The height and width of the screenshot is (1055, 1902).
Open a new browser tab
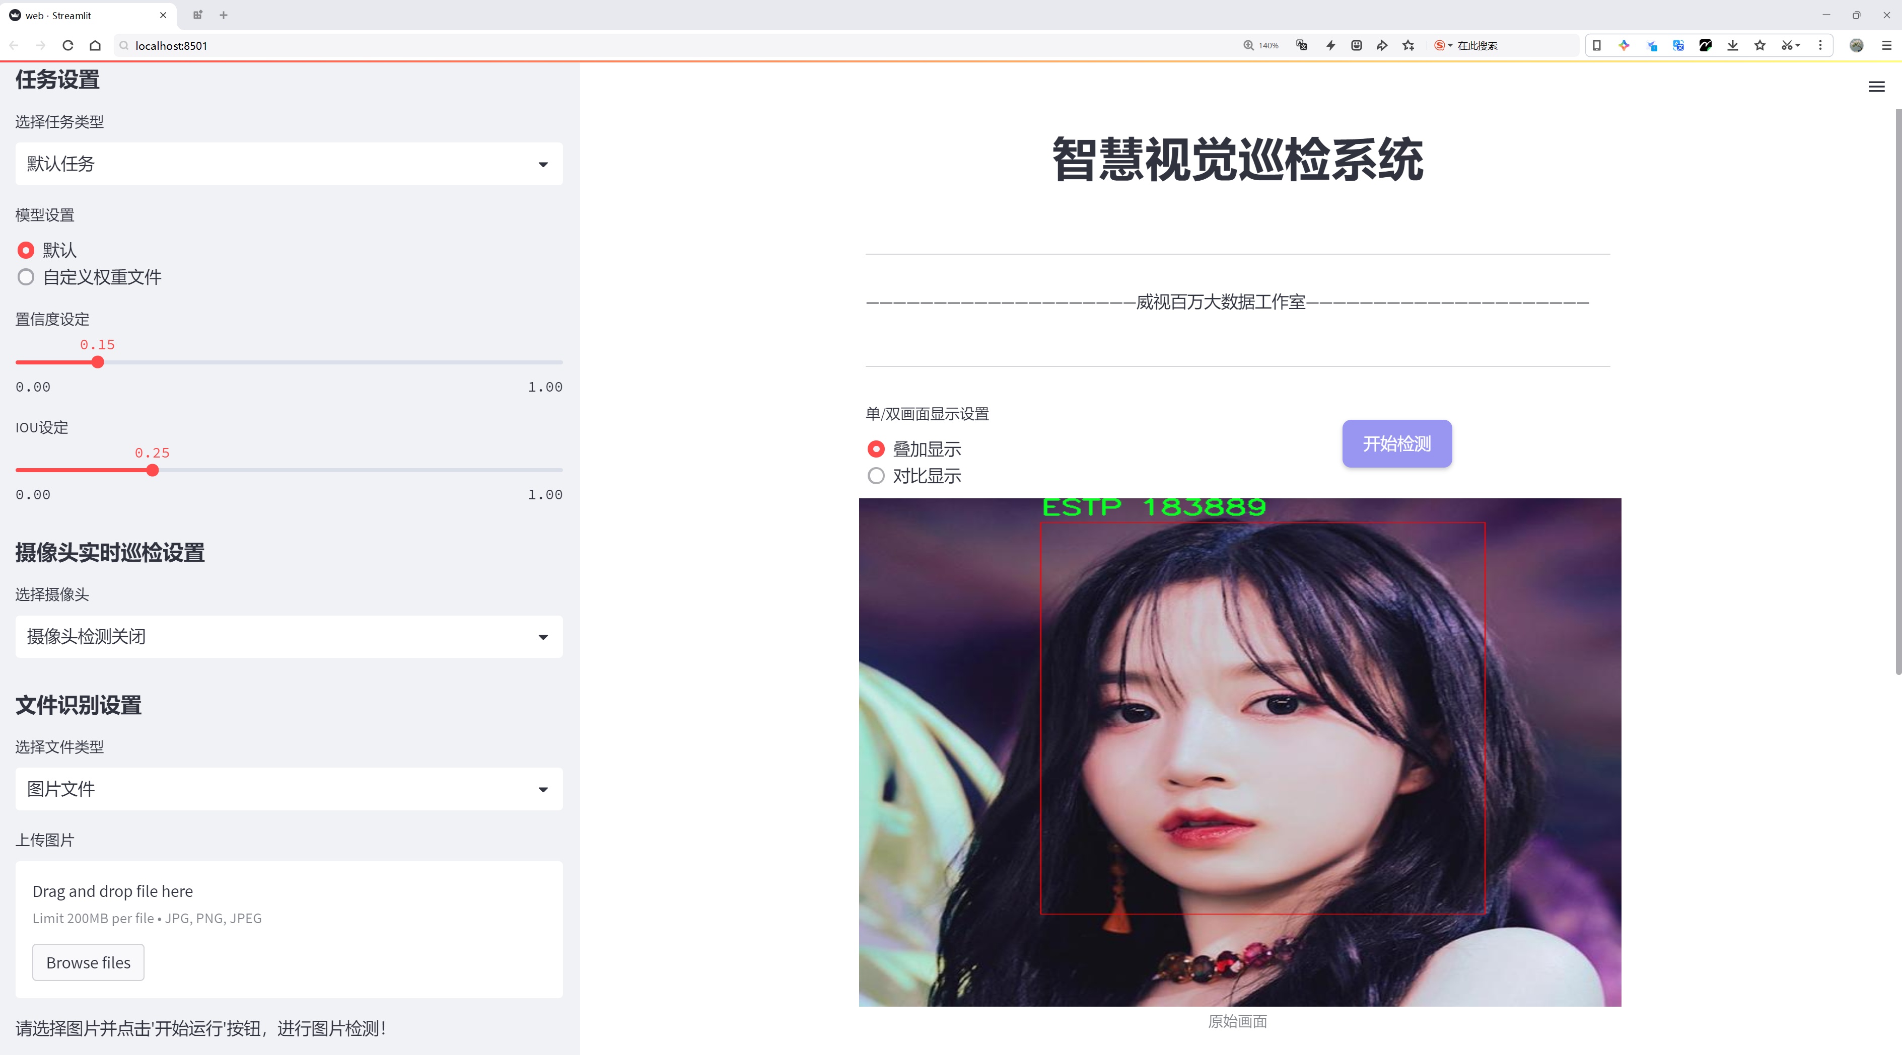point(224,15)
